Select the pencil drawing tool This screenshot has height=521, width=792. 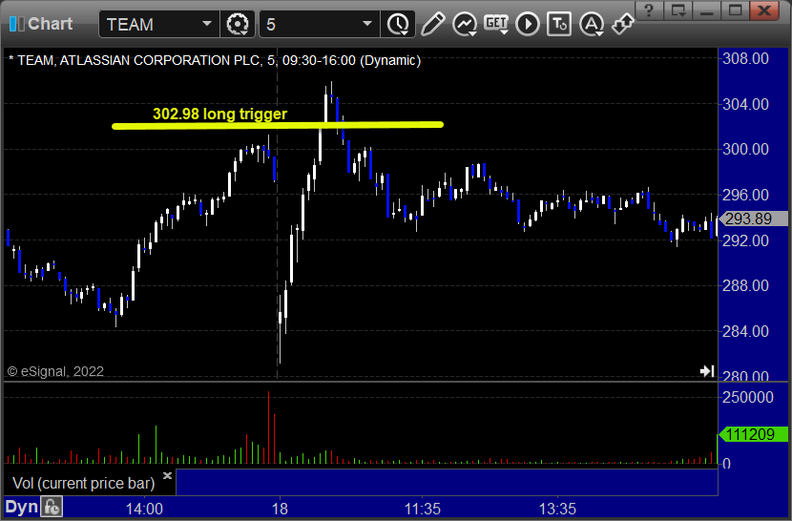(432, 24)
